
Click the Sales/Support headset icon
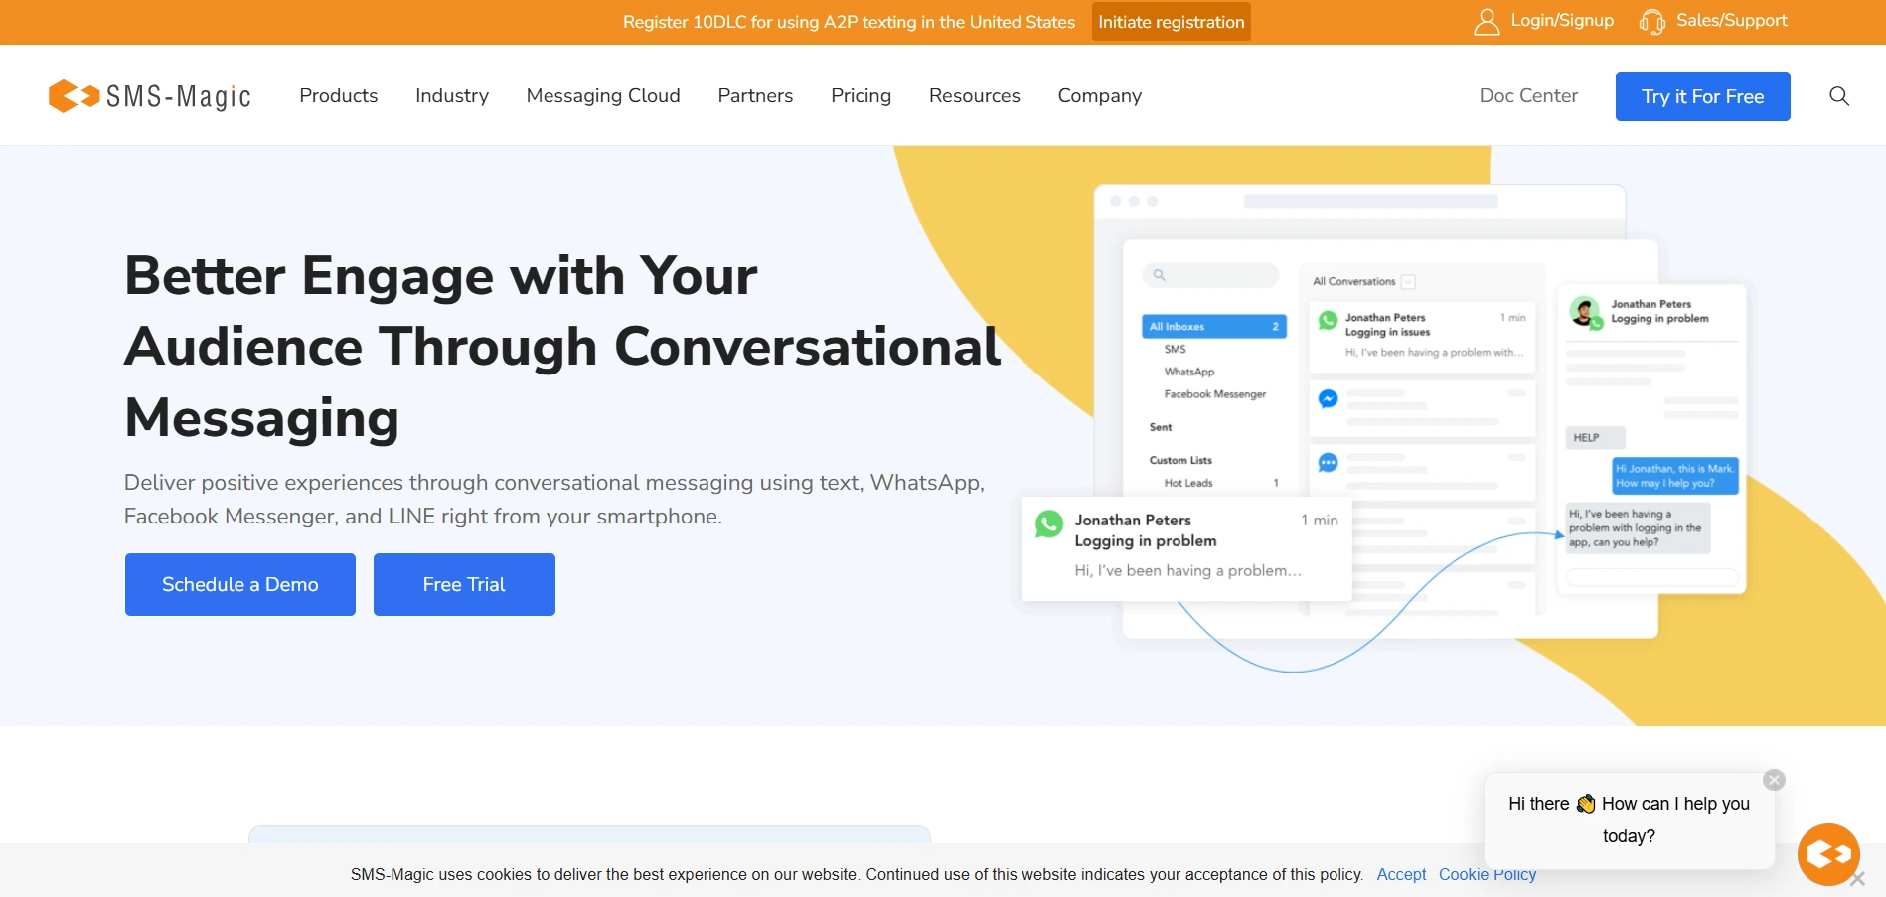tap(1651, 22)
